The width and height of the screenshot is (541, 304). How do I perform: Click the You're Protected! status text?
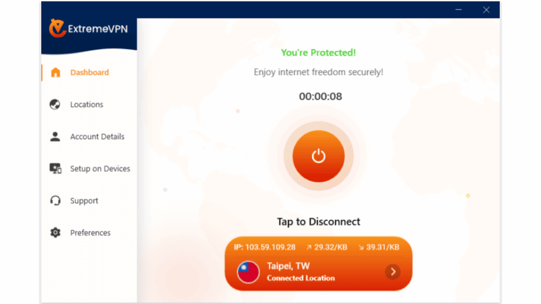[x=318, y=52]
